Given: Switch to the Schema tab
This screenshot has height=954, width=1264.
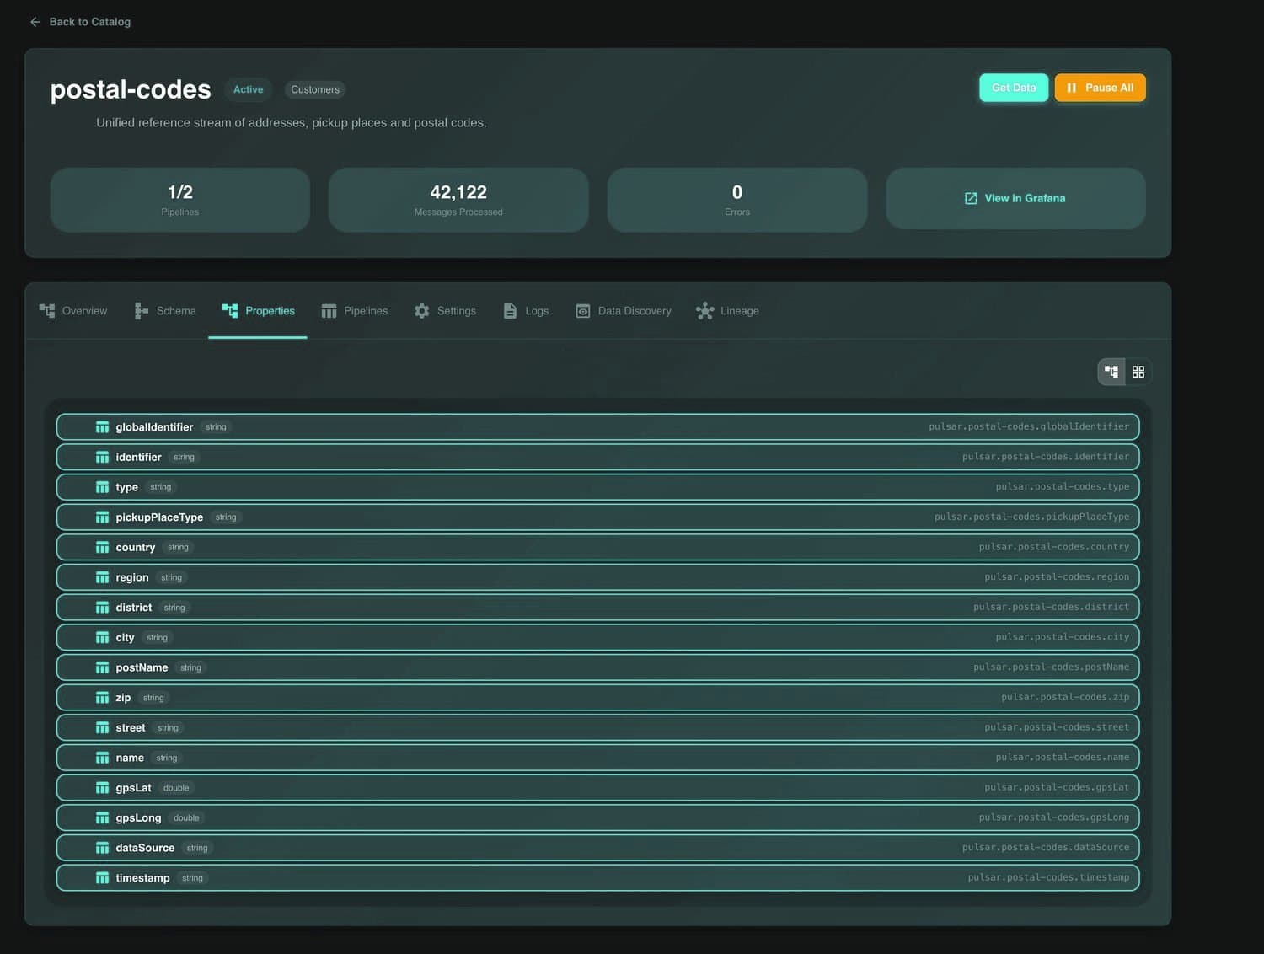Looking at the screenshot, I should pyautogui.click(x=165, y=311).
